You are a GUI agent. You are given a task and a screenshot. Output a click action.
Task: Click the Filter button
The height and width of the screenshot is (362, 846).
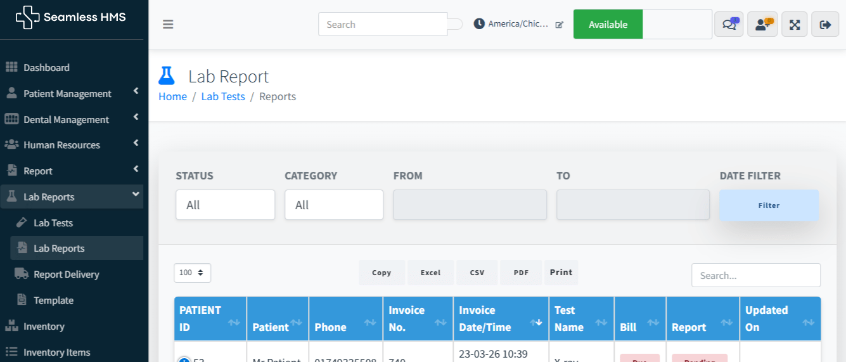pos(769,205)
